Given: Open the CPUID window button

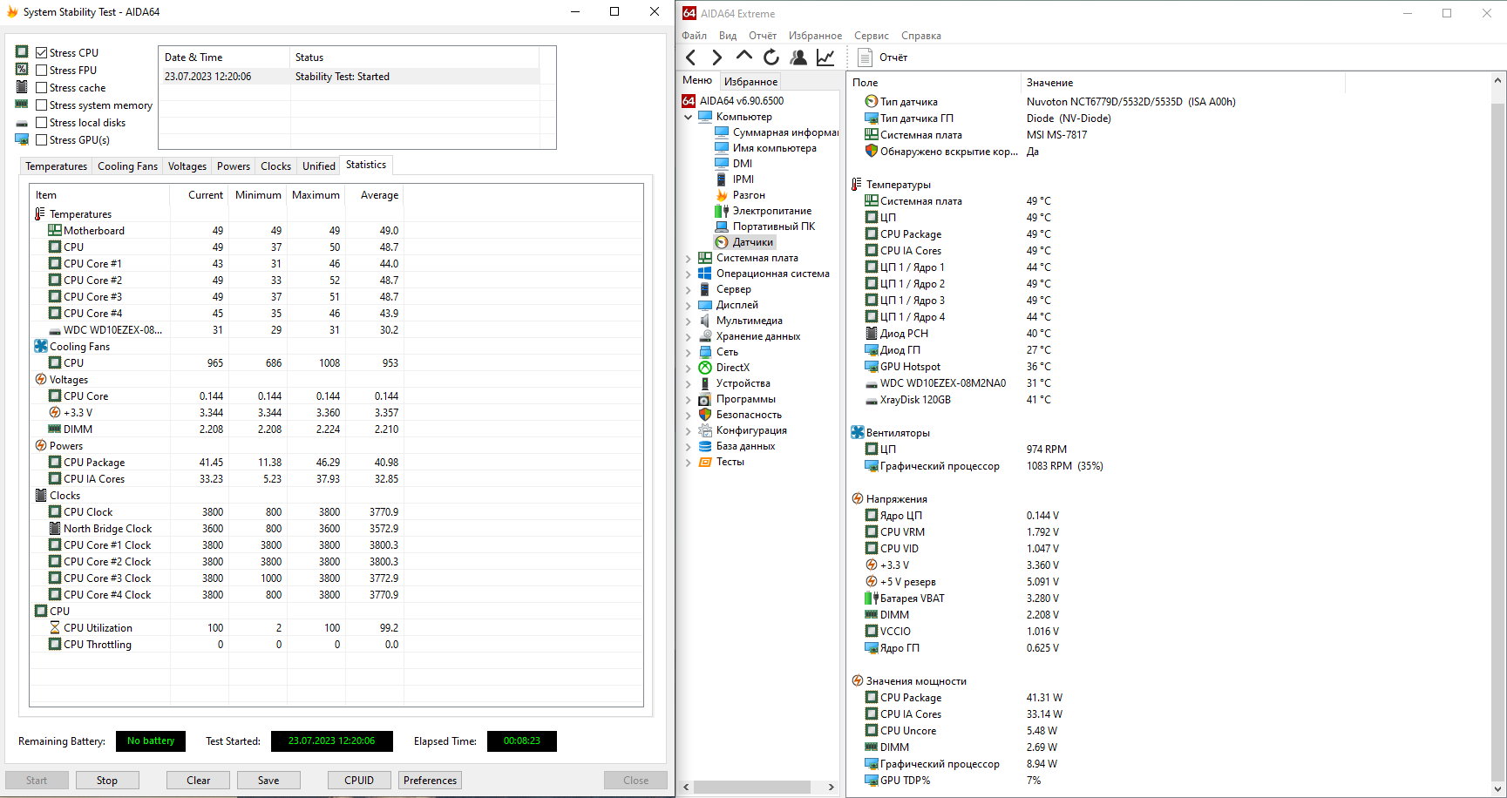Looking at the screenshot, I should (x=359, y=781).
